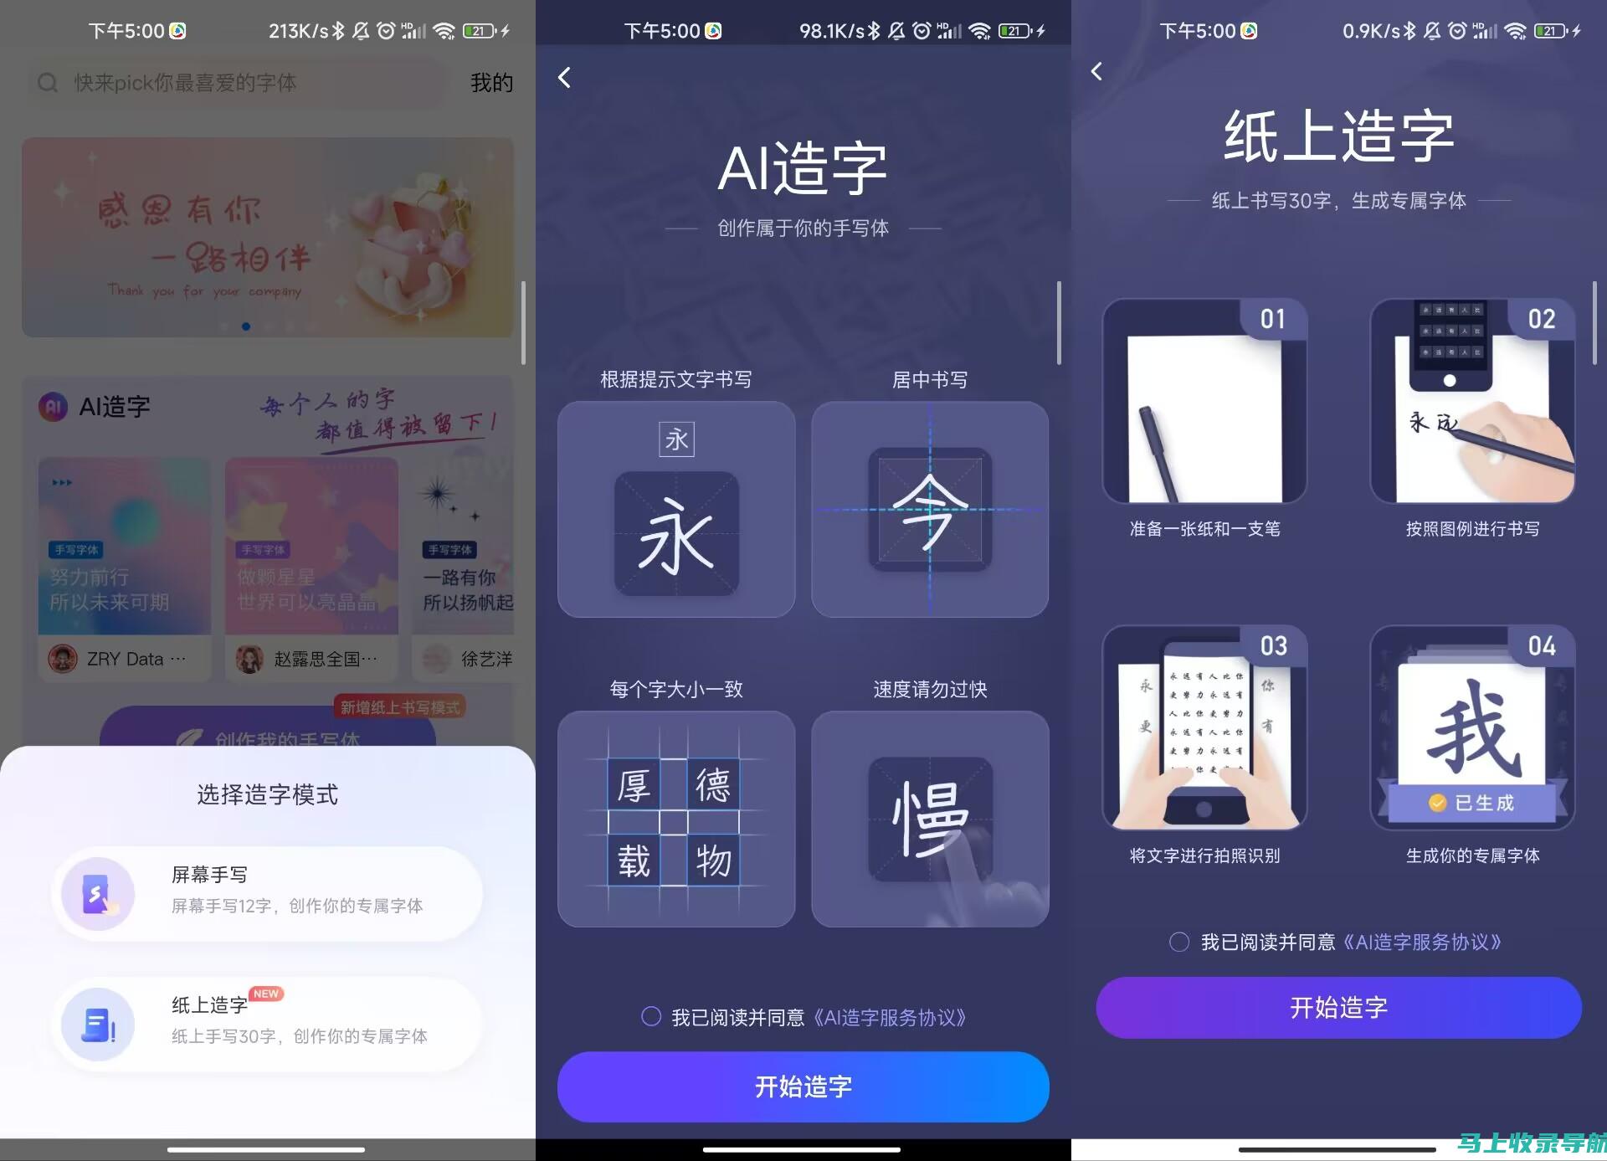Toggle 我已阅读并同意 AI造字服务协议 checkbox
This screenshot has width=1607, height=1161.
pos(649,1016)
